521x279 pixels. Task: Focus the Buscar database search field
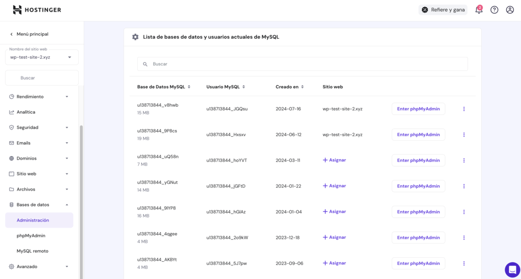pyautogui.click(x=302, y=64)
